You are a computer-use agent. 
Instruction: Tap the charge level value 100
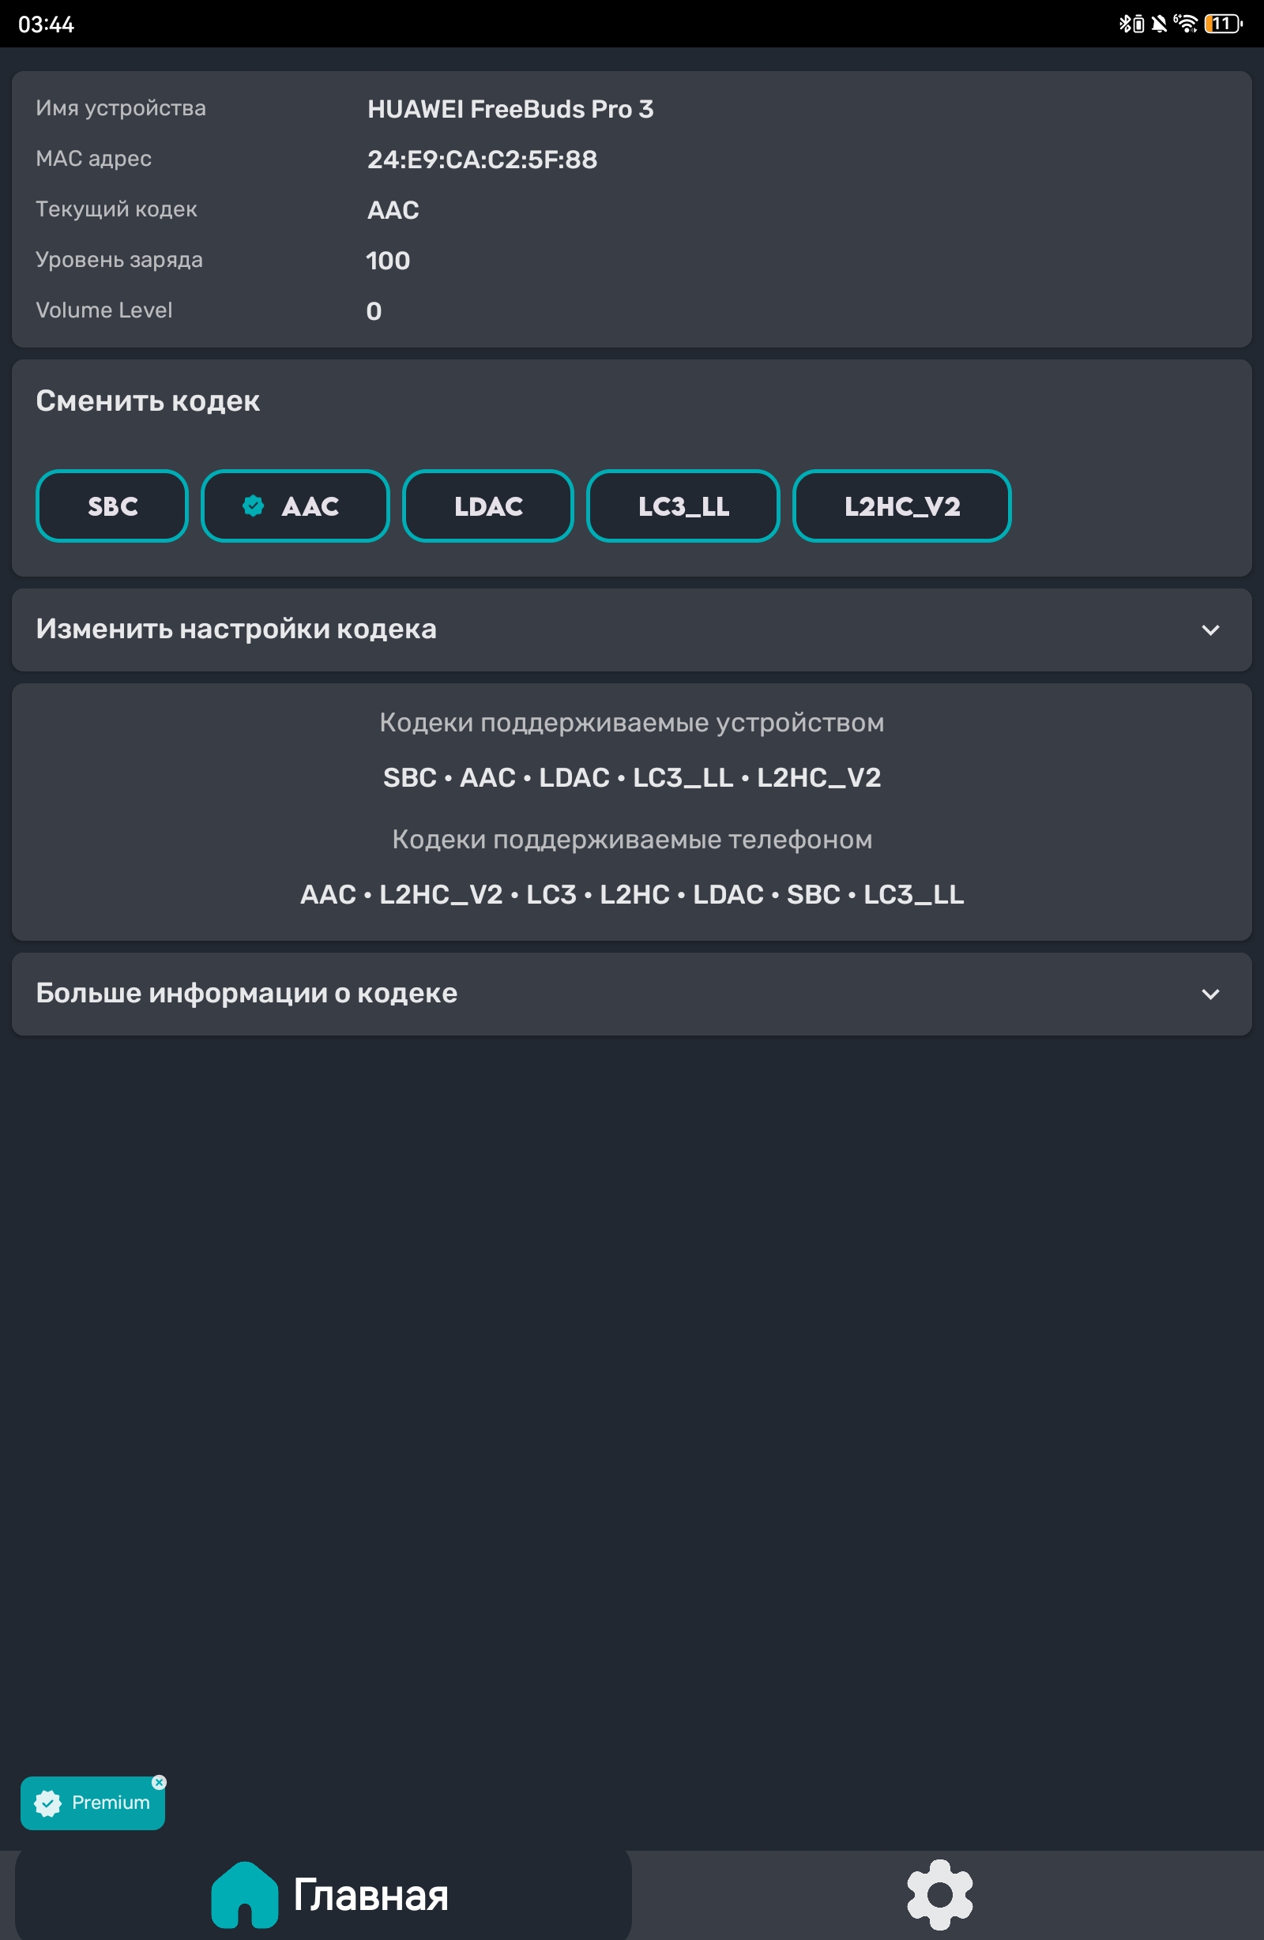click(x=388, y=261)
